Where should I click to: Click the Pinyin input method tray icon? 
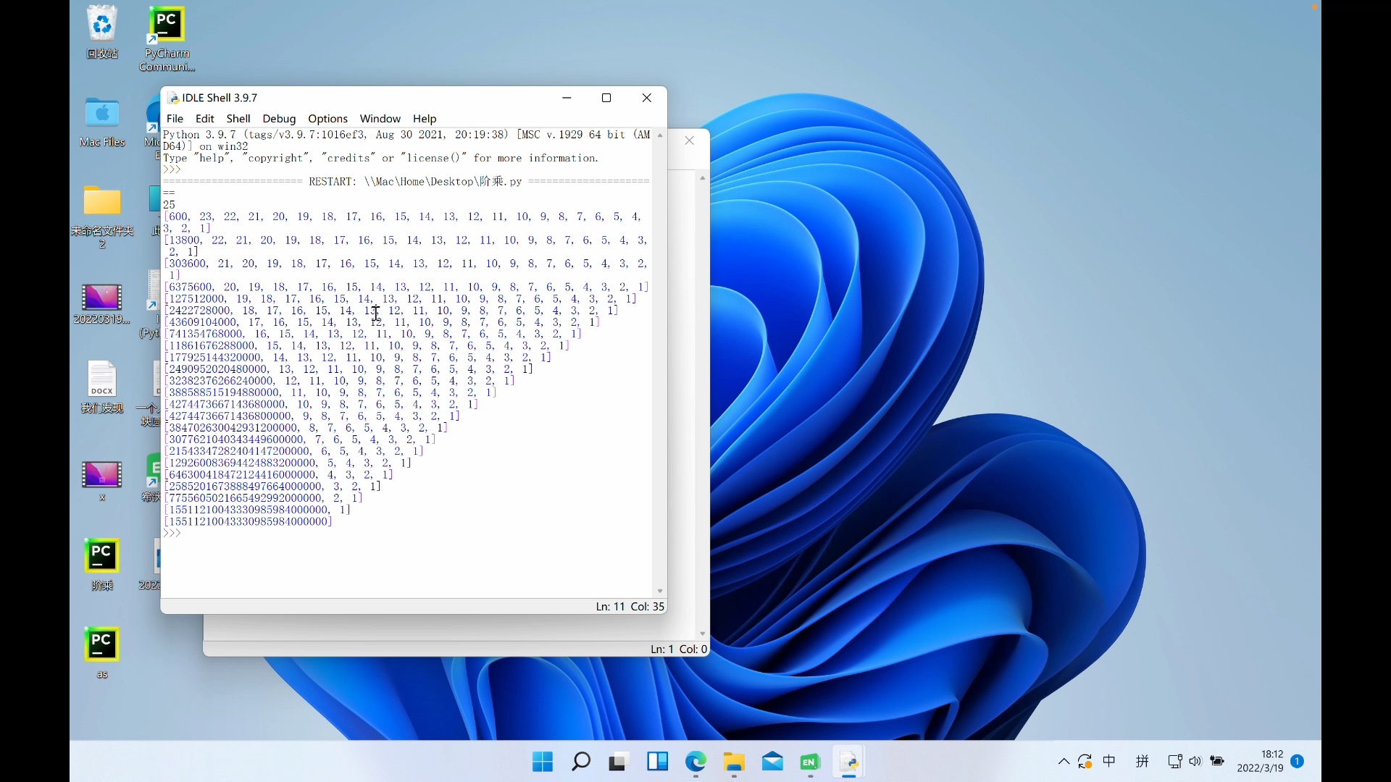pyautogui.click(x=1143, y=761)
